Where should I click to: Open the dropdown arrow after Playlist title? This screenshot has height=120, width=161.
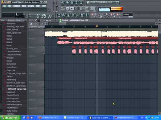(89, 20)
